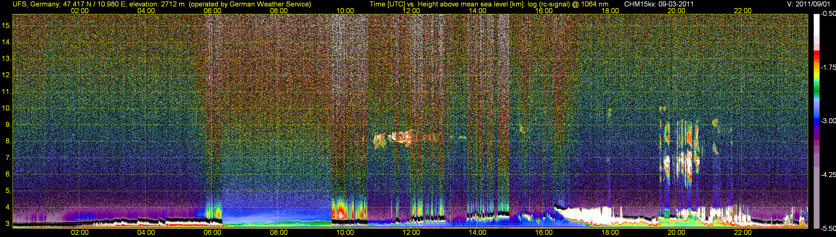Click the 22:00 label on the top time axis
The image size is (836, 237).
(x=743, y=11)
